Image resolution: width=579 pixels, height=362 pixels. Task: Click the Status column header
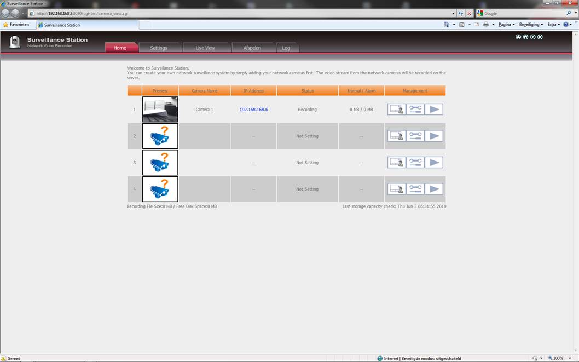(x=308, y=91)
